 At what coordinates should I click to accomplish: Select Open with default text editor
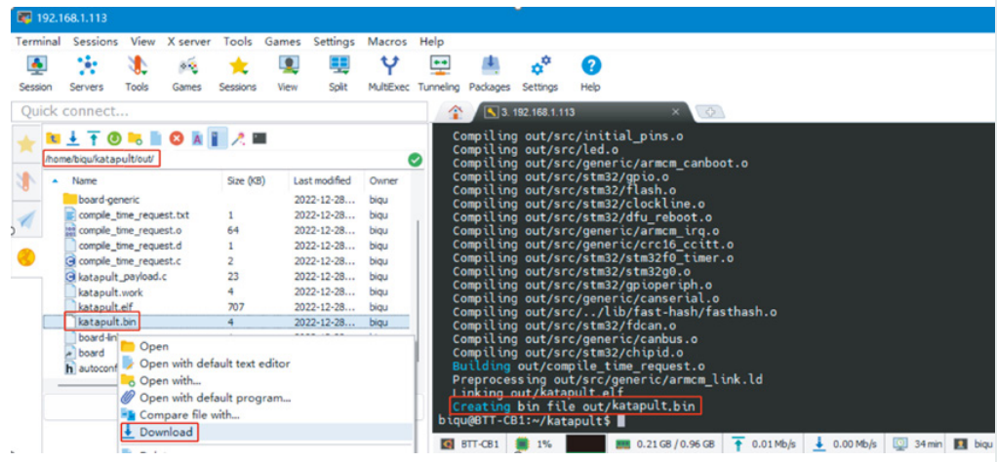click(x=214, y=364)
